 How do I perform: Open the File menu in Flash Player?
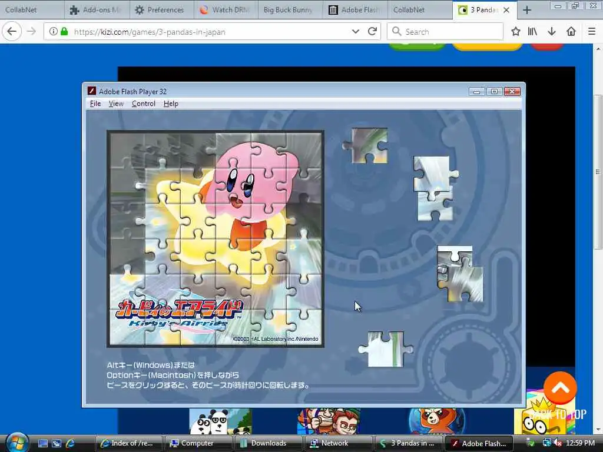[95, 104]
